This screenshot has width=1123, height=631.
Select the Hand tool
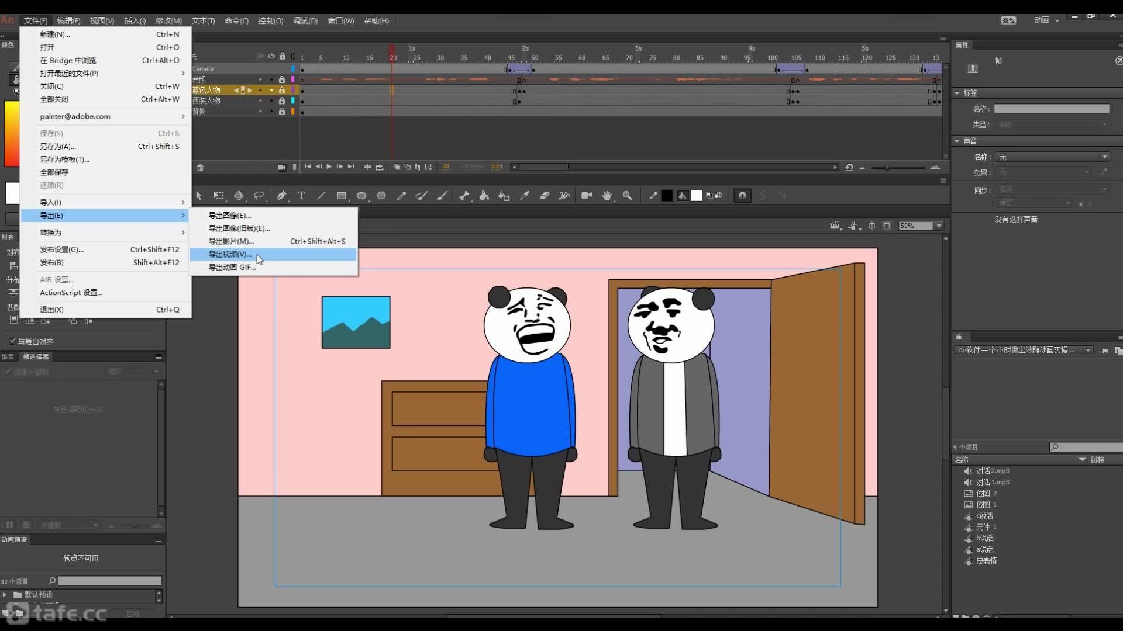(607, 196)
